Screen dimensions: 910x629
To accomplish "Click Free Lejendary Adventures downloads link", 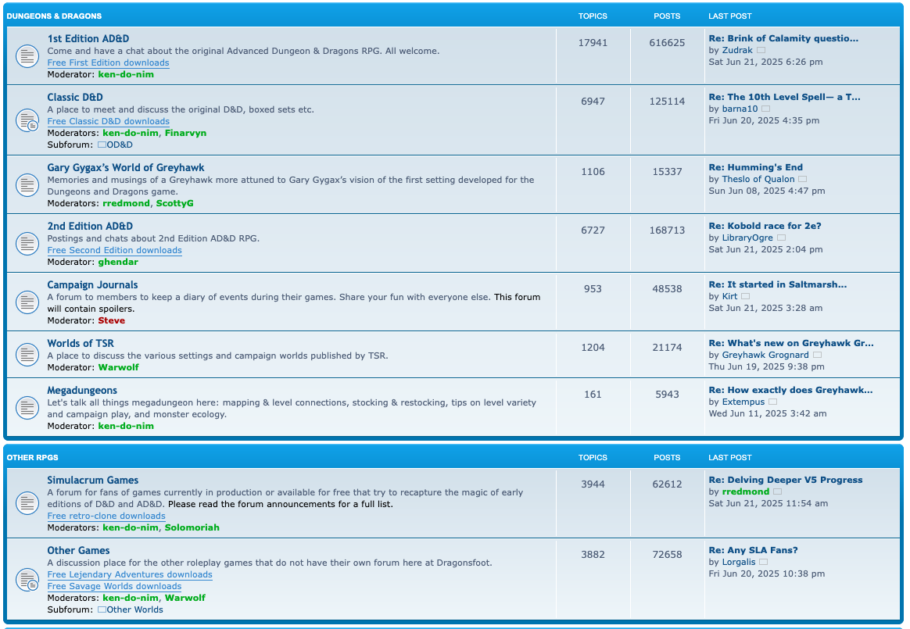I will coord(130,574).
